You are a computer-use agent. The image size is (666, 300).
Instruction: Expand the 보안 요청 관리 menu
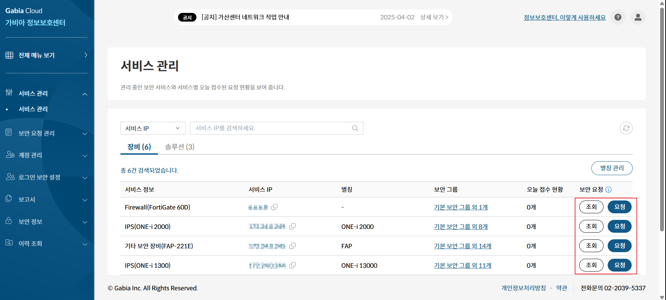click(47, 133)
